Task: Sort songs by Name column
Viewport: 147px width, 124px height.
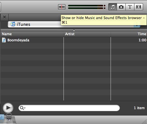Action: click(x=32, y=34)
